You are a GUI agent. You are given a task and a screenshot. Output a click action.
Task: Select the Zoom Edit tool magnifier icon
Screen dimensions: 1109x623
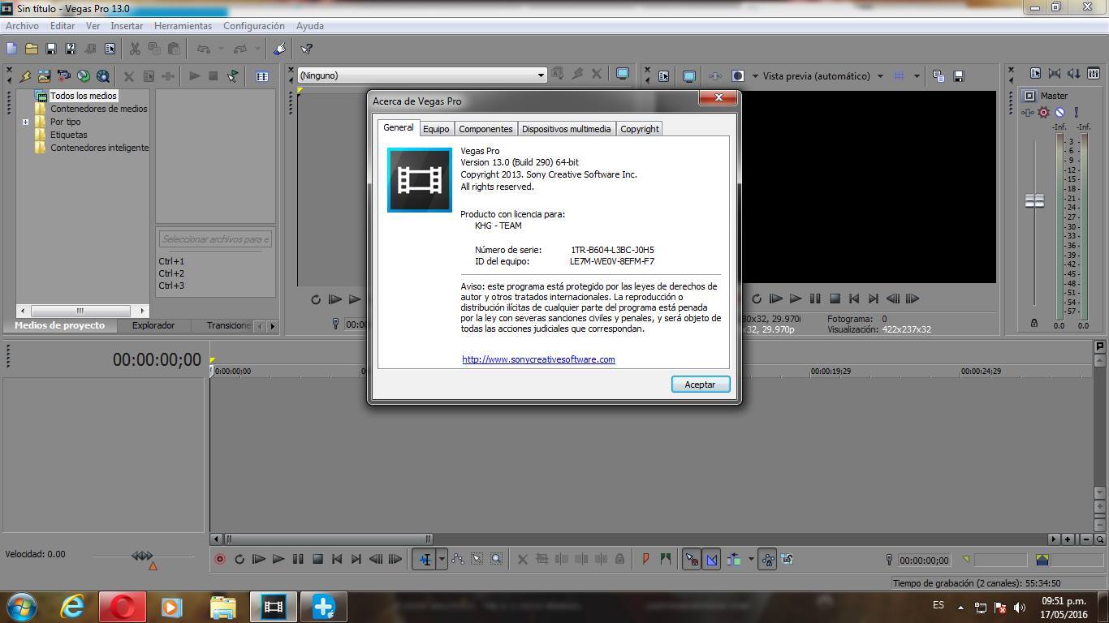(497, 559)
